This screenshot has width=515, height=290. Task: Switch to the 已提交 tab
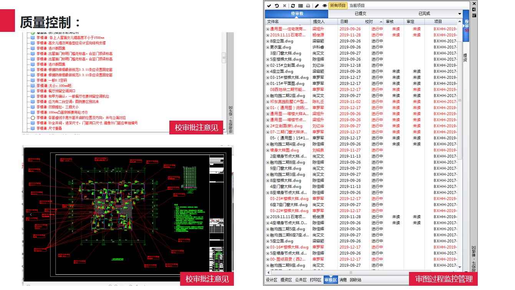(360, 14)
